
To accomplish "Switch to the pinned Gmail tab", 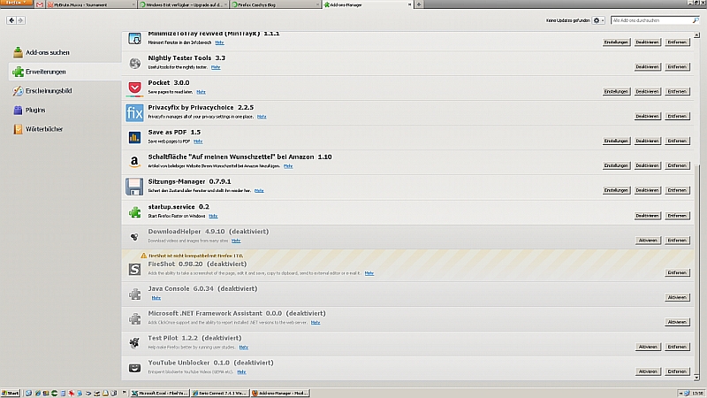I will [40, 4].
